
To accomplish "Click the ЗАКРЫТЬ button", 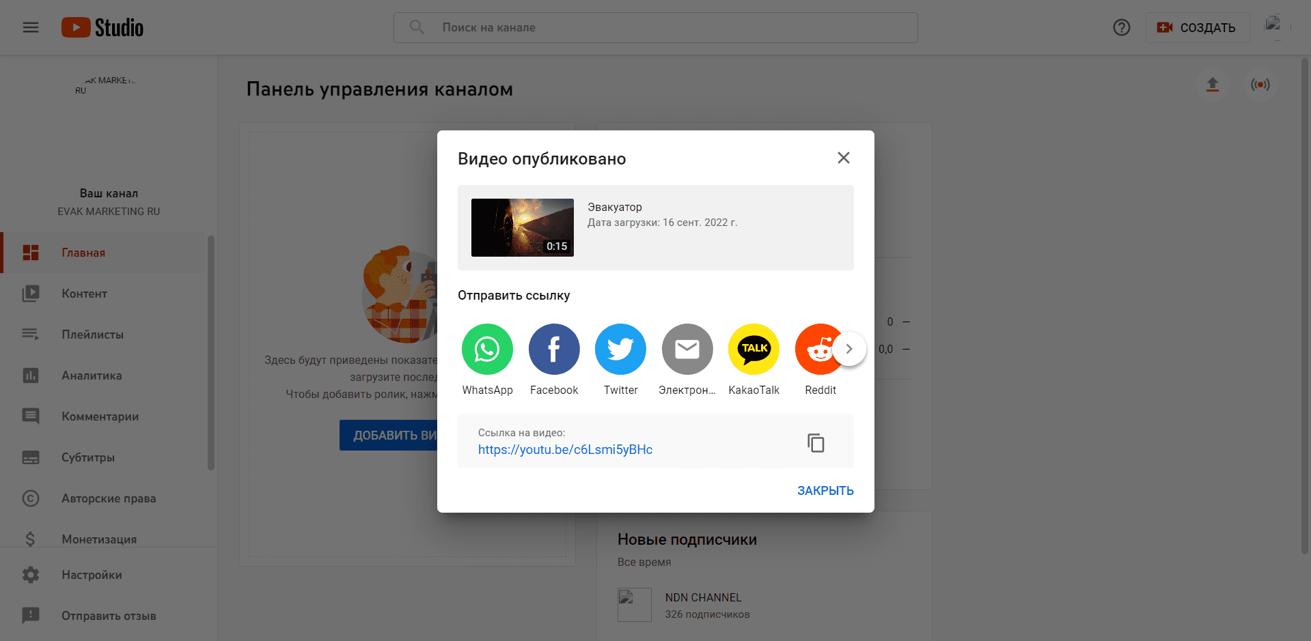I will (x=825, y=491).
